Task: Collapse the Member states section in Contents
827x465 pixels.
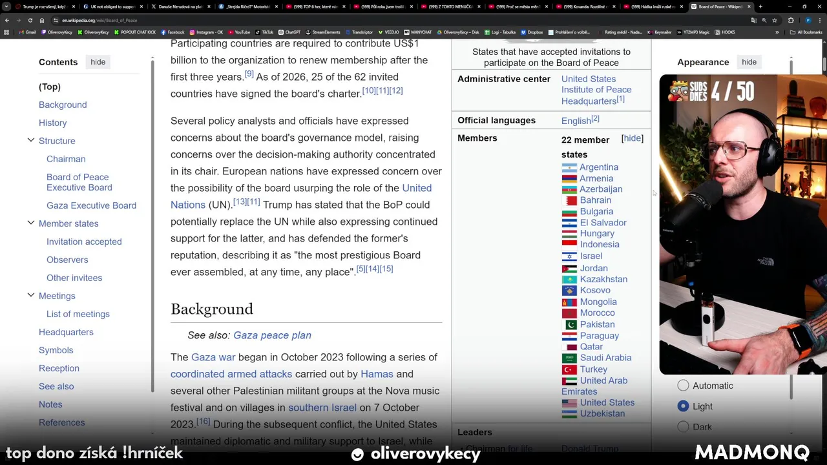Action: pyautogui.click(x=30, y=223)
